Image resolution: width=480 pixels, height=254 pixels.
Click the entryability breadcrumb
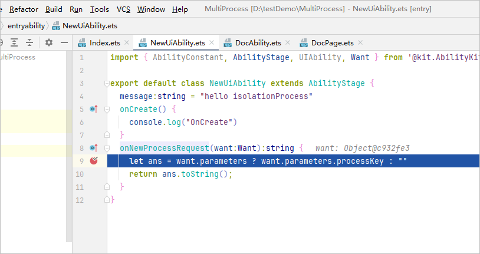26,26
